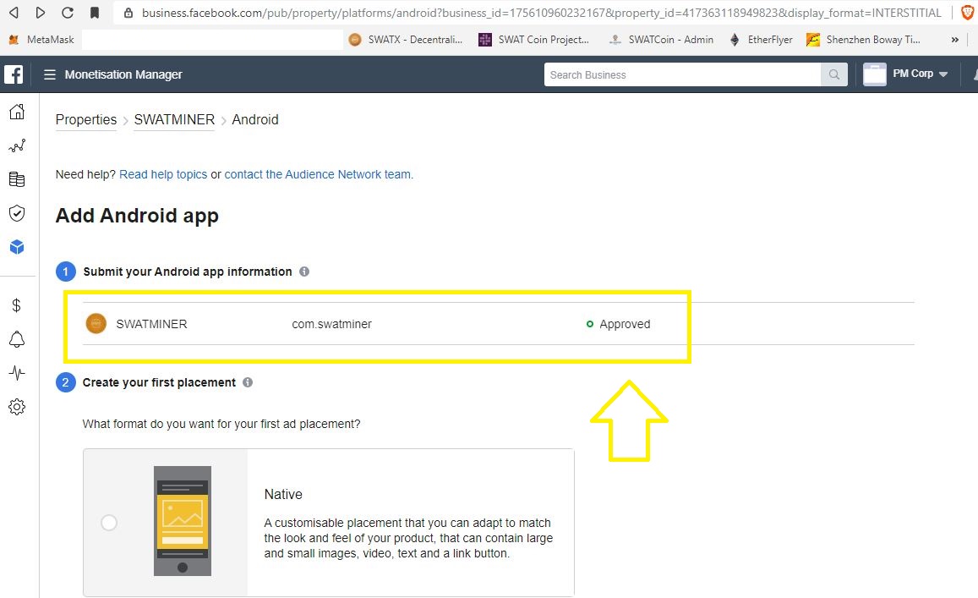Click the padlock site security icon
Viewport: 978px width, 598px height.
(128, 13)
